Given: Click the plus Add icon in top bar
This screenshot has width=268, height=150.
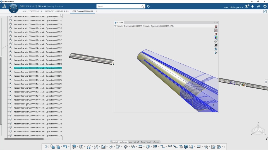Looking at the screenshot, I should (253, 6).
